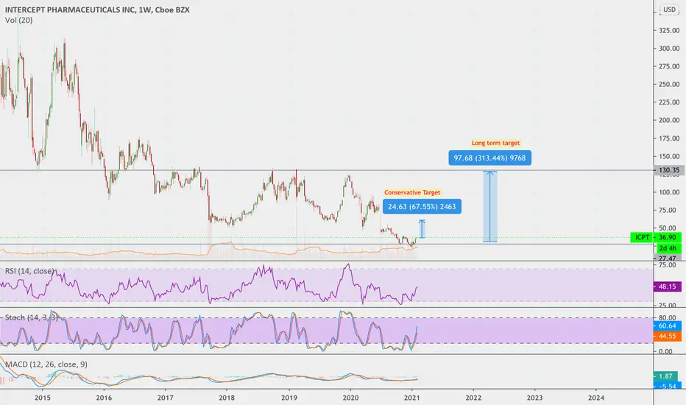Click the 250.00 price scale label

(669, 85)
